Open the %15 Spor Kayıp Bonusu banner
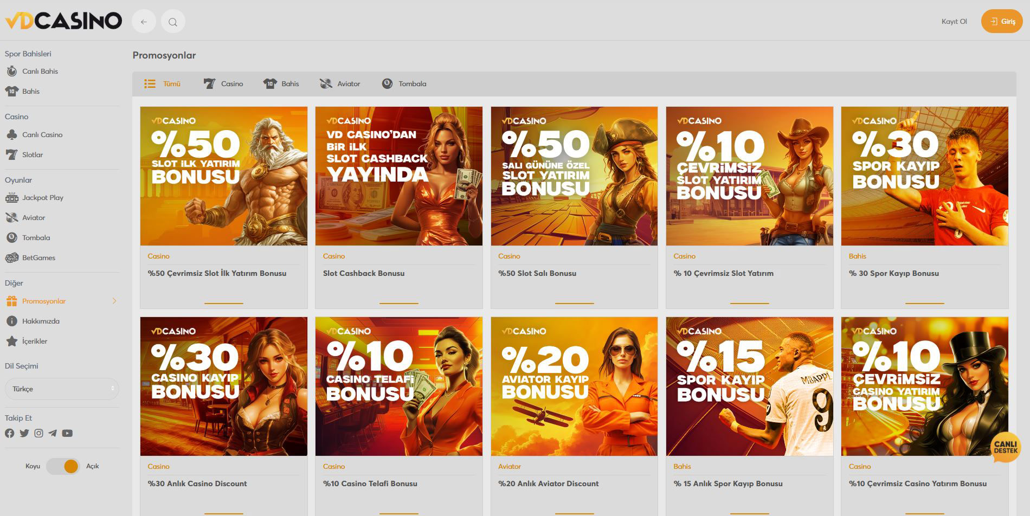Image resolution: width=1030 pixels, height=516 pixels. (x=750, y=386)
